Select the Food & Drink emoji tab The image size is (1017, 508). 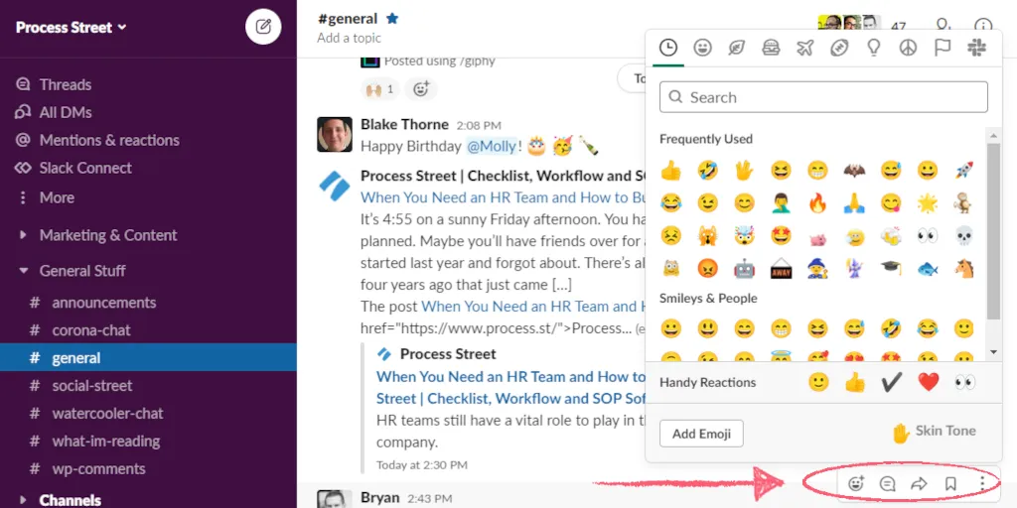pyautogui.click(x=771, y=48)
